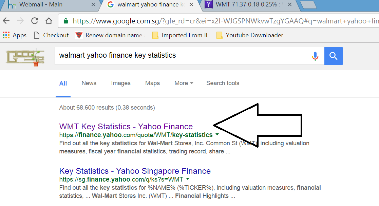Click the green sg.finance.yahoo.com/q/ks?s=WMT URL

click(121, 180)
